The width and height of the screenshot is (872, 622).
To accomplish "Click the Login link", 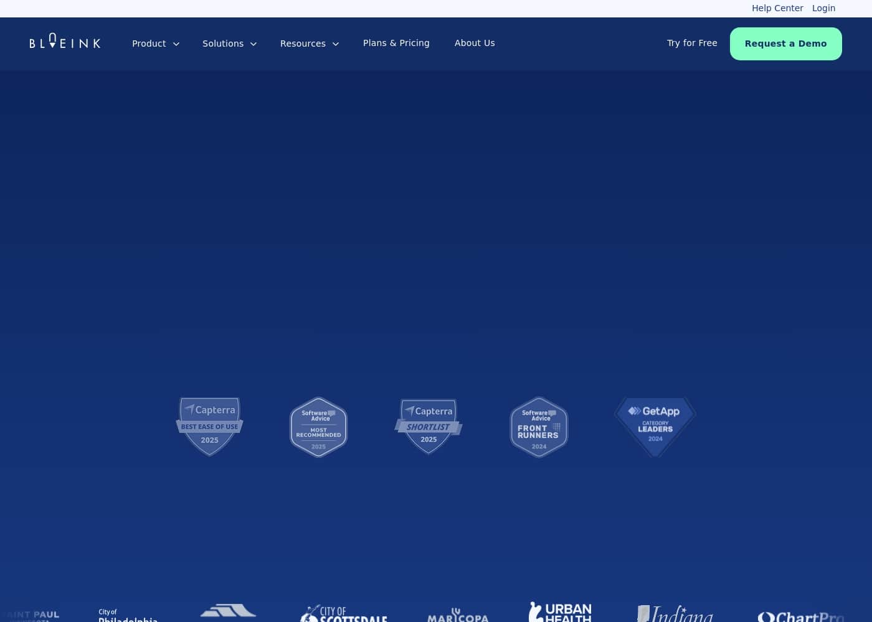I will click(x=823, y=8).
